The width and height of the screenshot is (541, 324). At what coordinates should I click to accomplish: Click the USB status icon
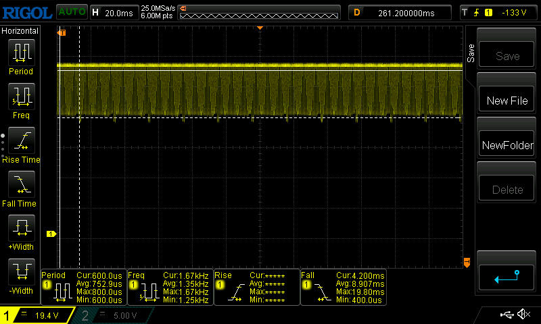(x=507, y=315)
